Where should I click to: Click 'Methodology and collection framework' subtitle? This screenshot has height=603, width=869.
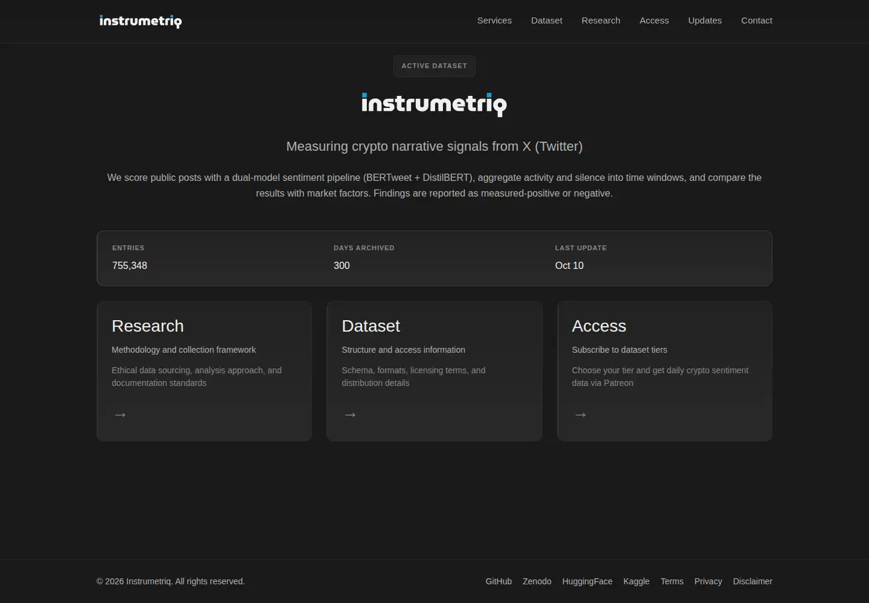(183, 350)
